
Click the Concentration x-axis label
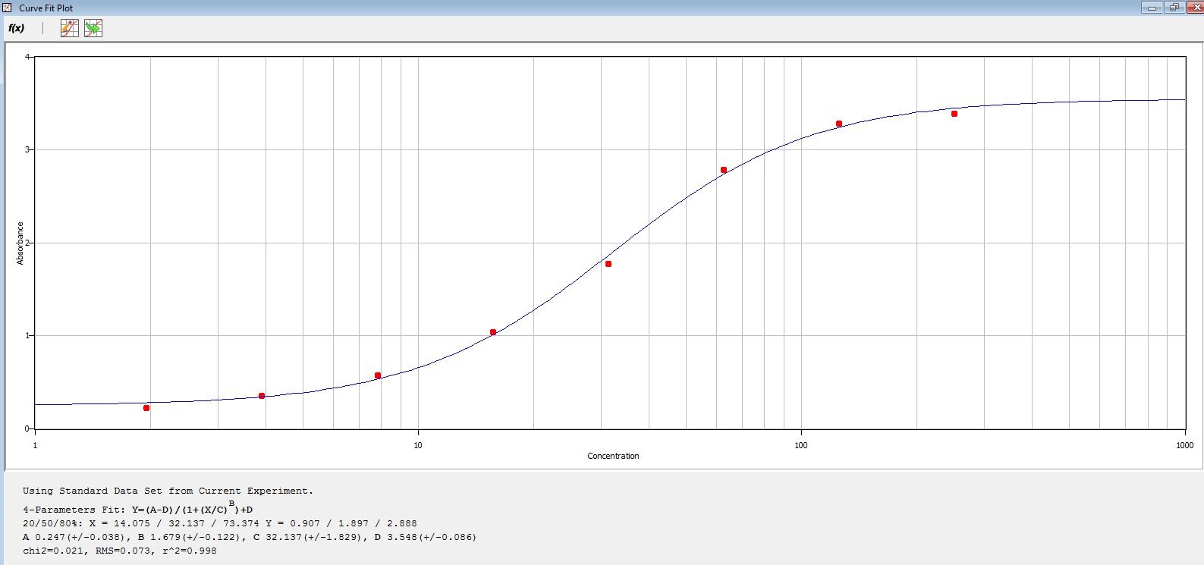pos(613,456)
